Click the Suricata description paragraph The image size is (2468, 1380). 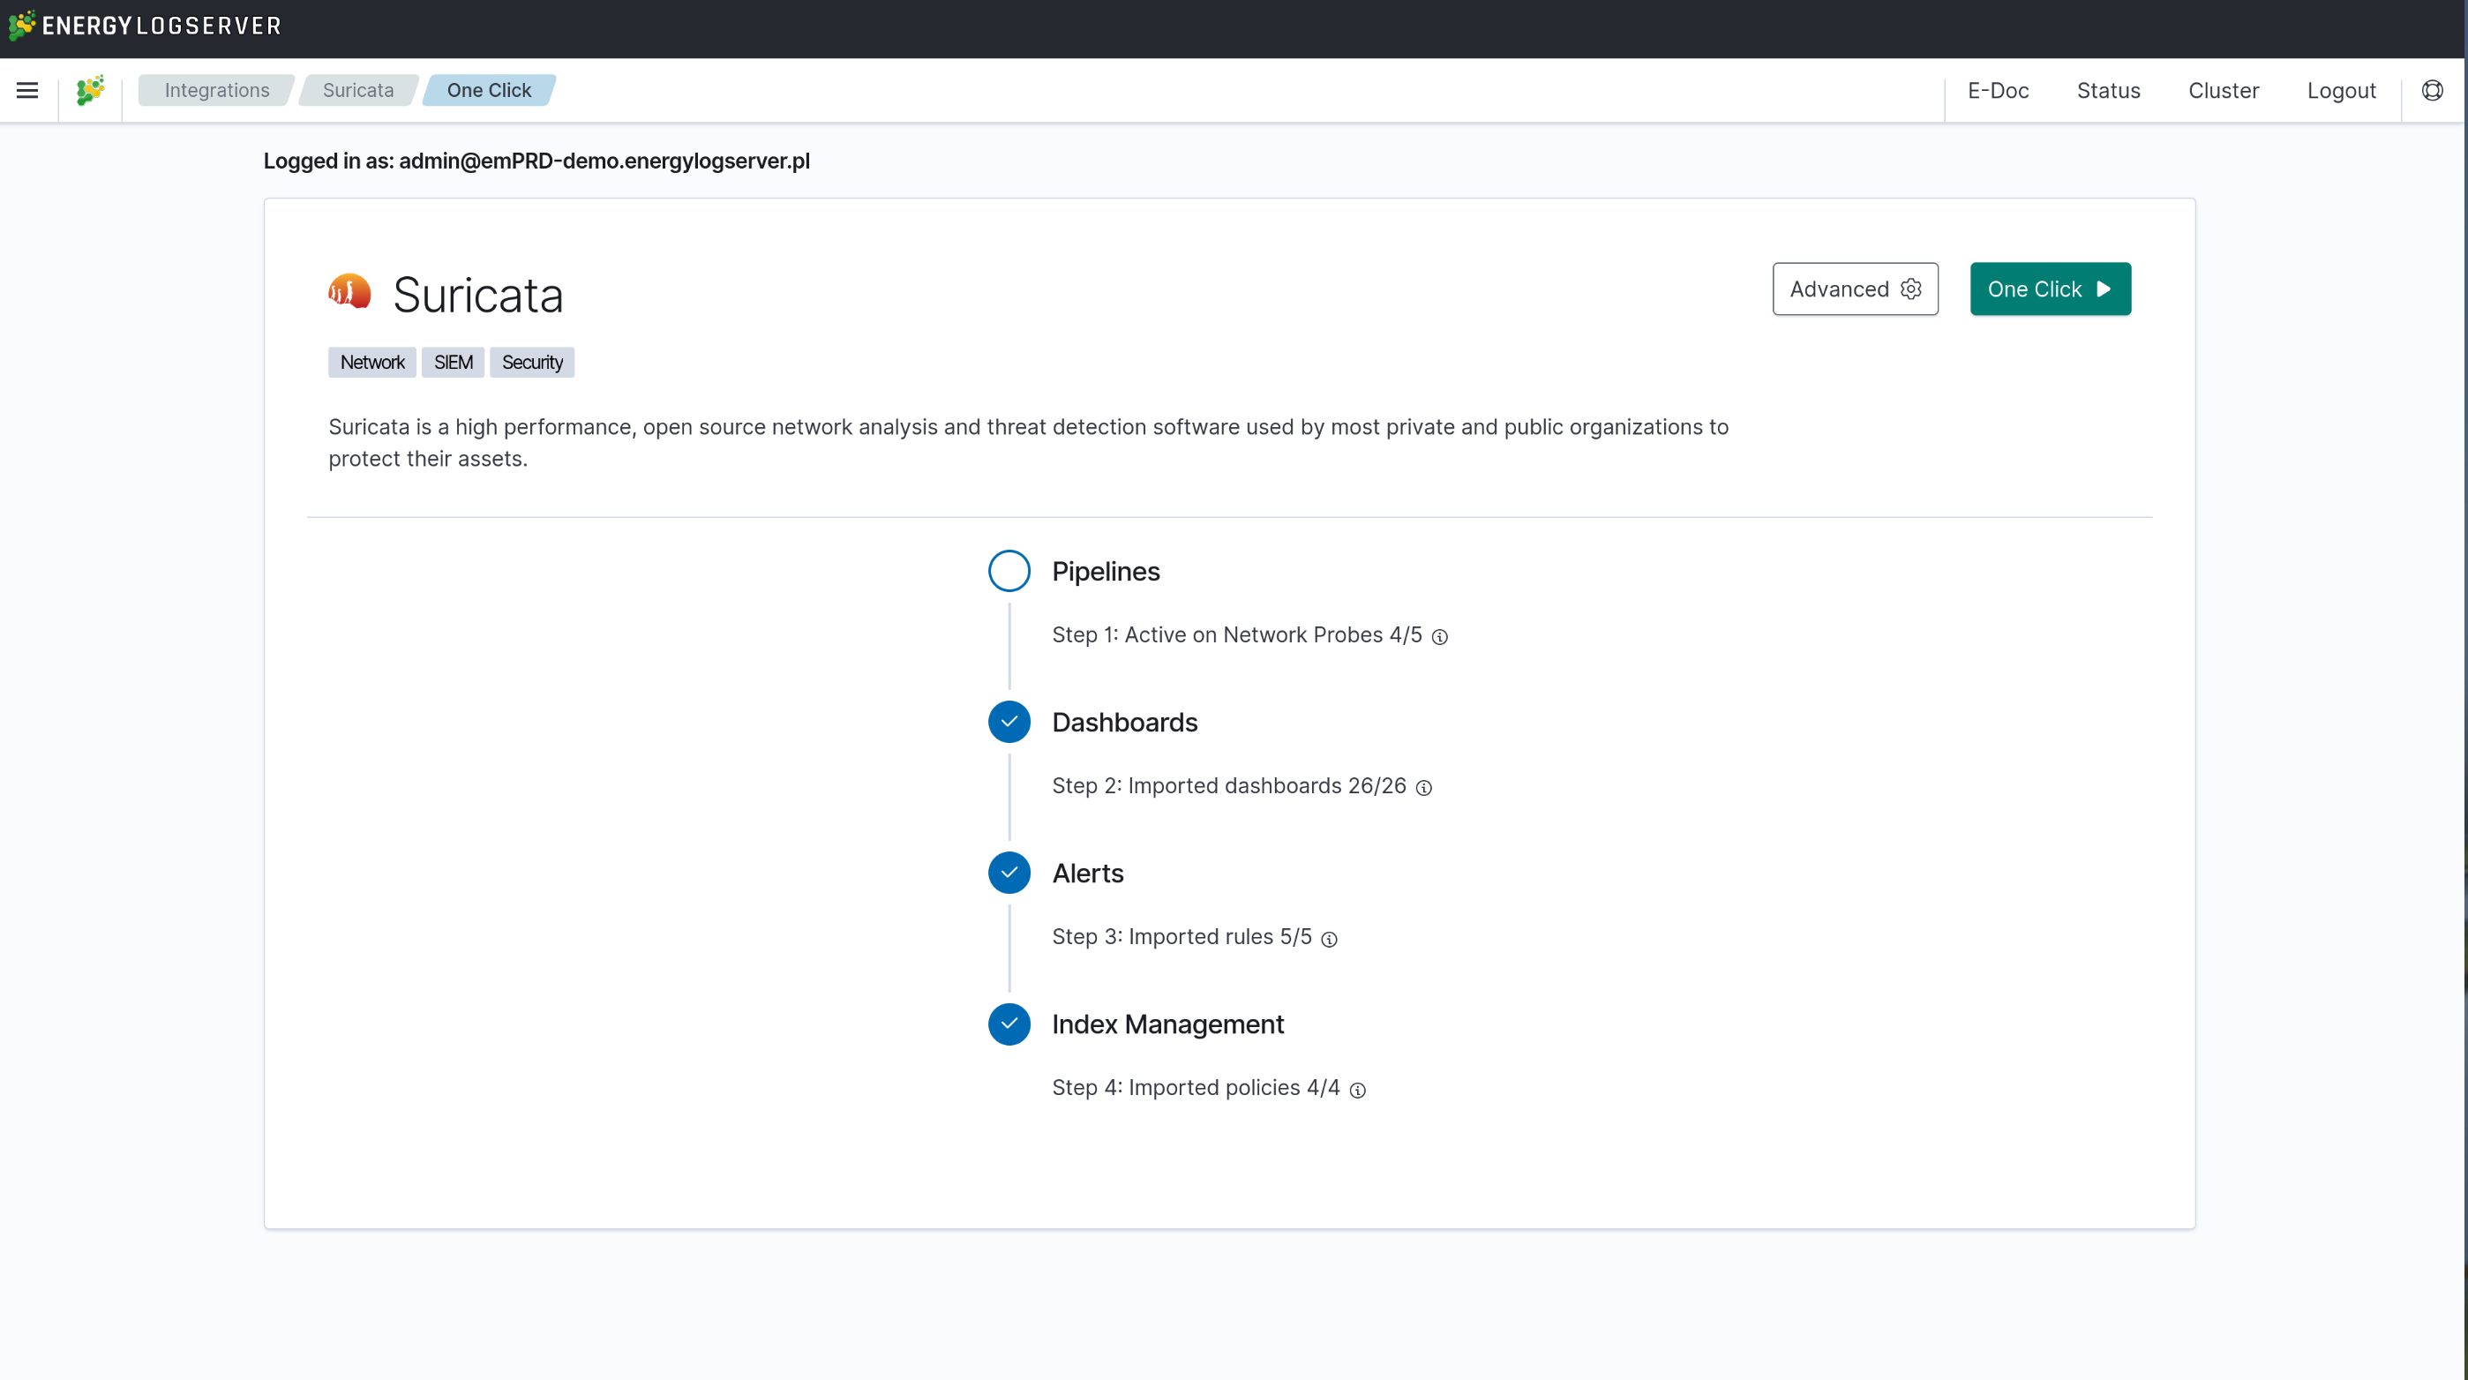coord(1028,443)
